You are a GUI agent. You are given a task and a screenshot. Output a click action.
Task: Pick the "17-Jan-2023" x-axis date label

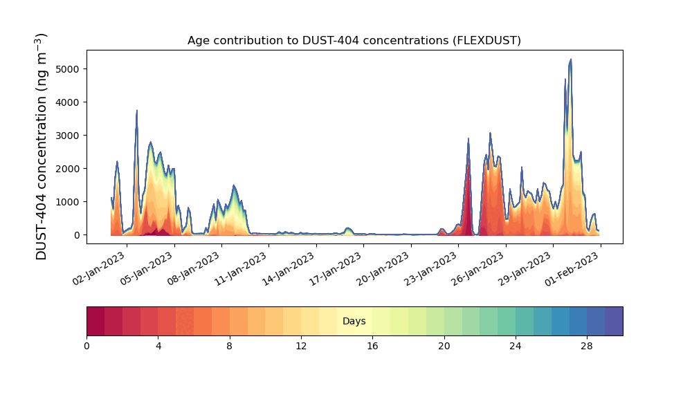[336, 268]
